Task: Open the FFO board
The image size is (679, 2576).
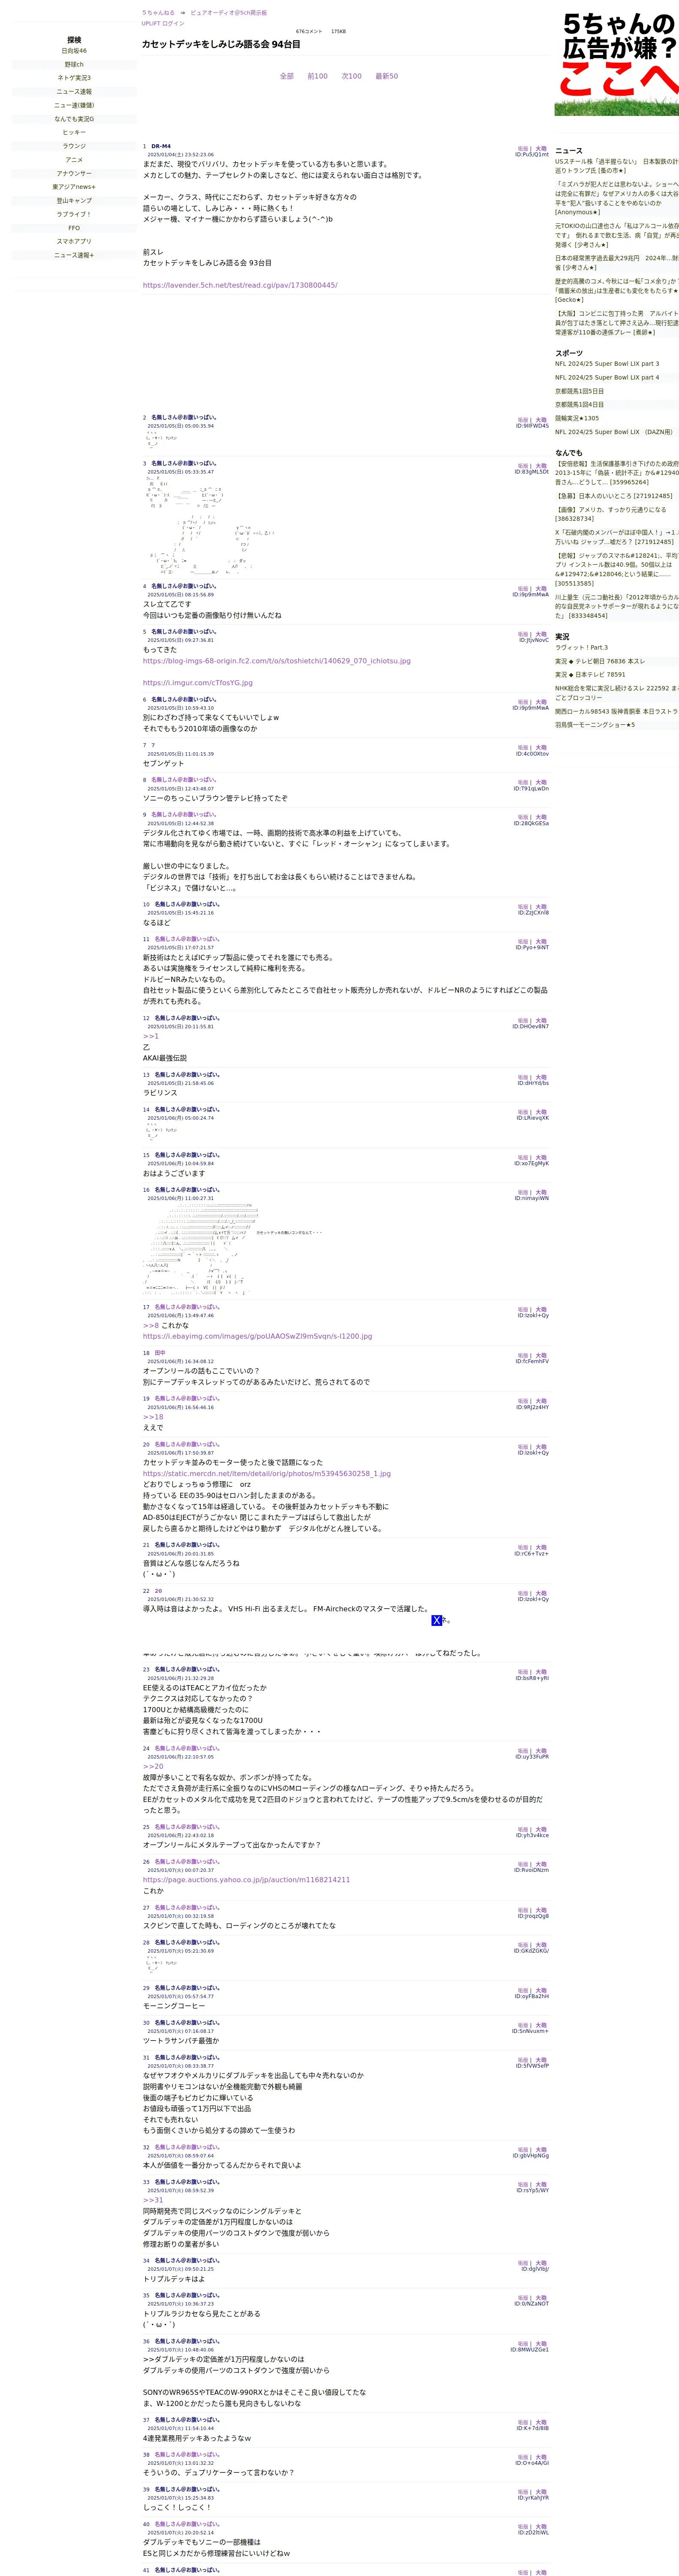Action: (x=74, y=228)
